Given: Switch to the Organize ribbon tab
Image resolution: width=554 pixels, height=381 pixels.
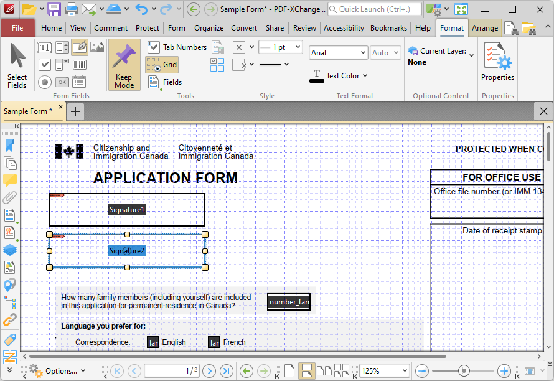Looking at the screenshot, I should (209, 27).
